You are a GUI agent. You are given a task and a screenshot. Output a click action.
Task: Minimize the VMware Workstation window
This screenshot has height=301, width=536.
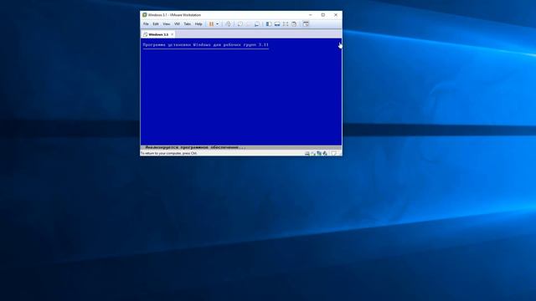tap(311, 15)
